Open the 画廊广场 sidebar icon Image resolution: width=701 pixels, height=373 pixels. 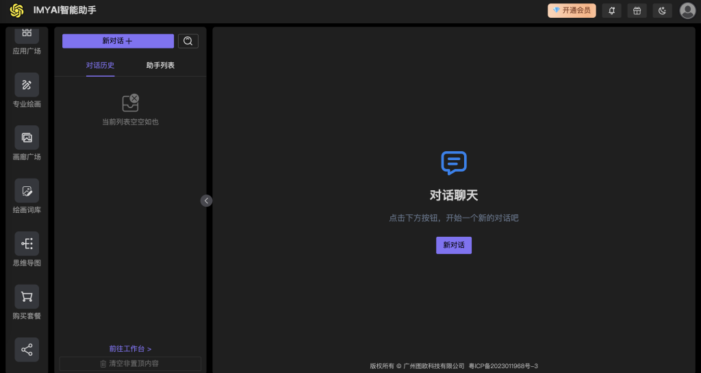click(x=27, y=138)
